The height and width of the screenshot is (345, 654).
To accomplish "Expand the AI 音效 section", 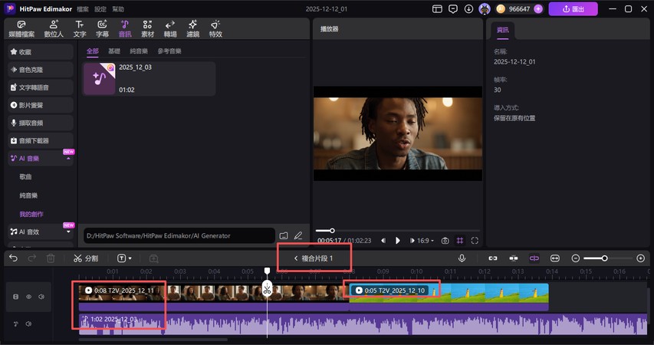I will [68, 232].
